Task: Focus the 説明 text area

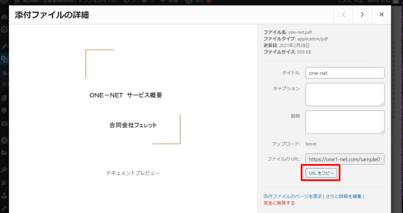Action: [344, 122]
